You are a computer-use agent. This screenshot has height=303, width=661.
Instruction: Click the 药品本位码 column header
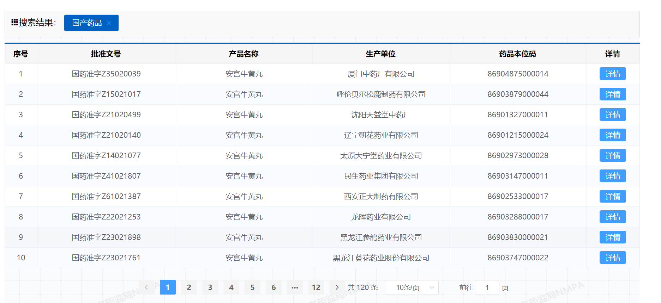(517, 54)
